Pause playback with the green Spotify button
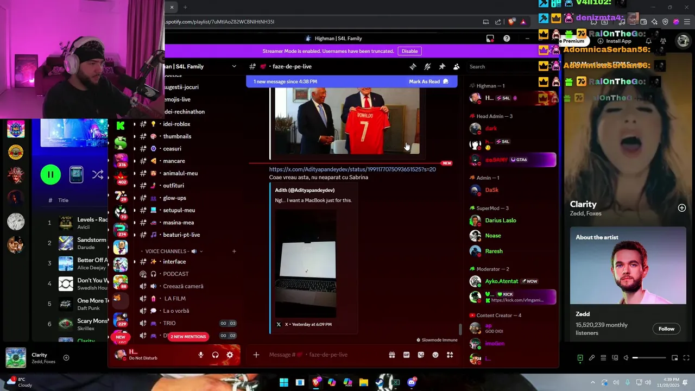The height and width of the screenshot is (391, 695). 50,174
